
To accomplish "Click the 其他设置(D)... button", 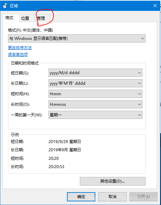I will pos(113,181).
